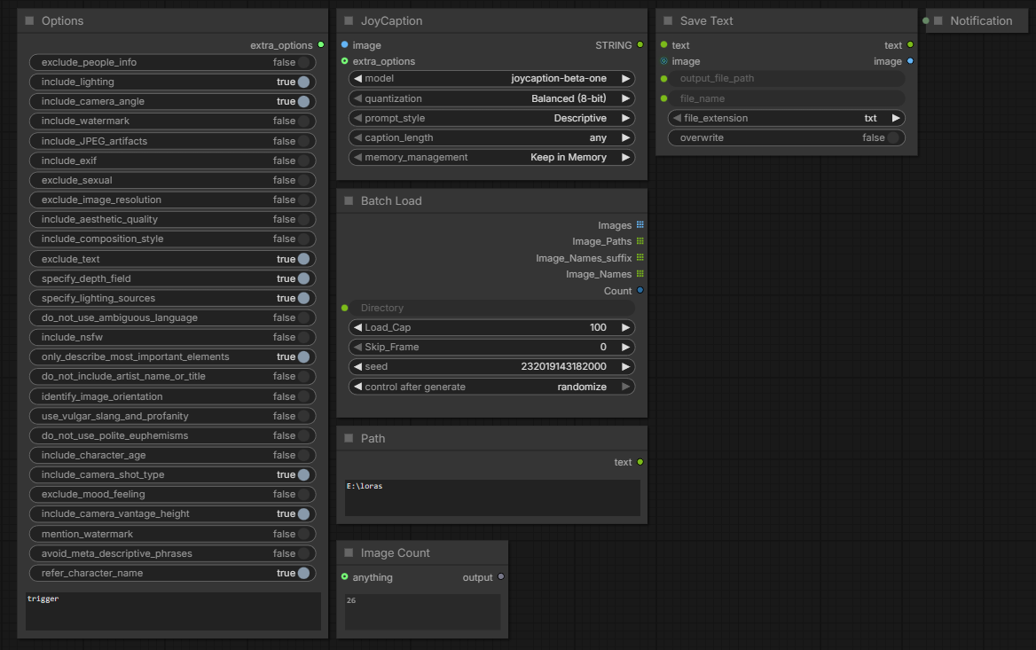Increase Load_Cap with right arrow

tap(625, 327)
